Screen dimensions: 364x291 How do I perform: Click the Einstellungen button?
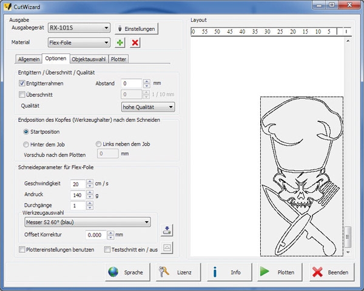pos(136,28)
